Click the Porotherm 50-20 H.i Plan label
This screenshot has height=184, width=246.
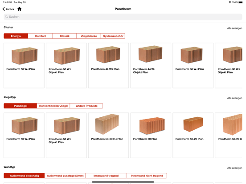pos(107,139)
